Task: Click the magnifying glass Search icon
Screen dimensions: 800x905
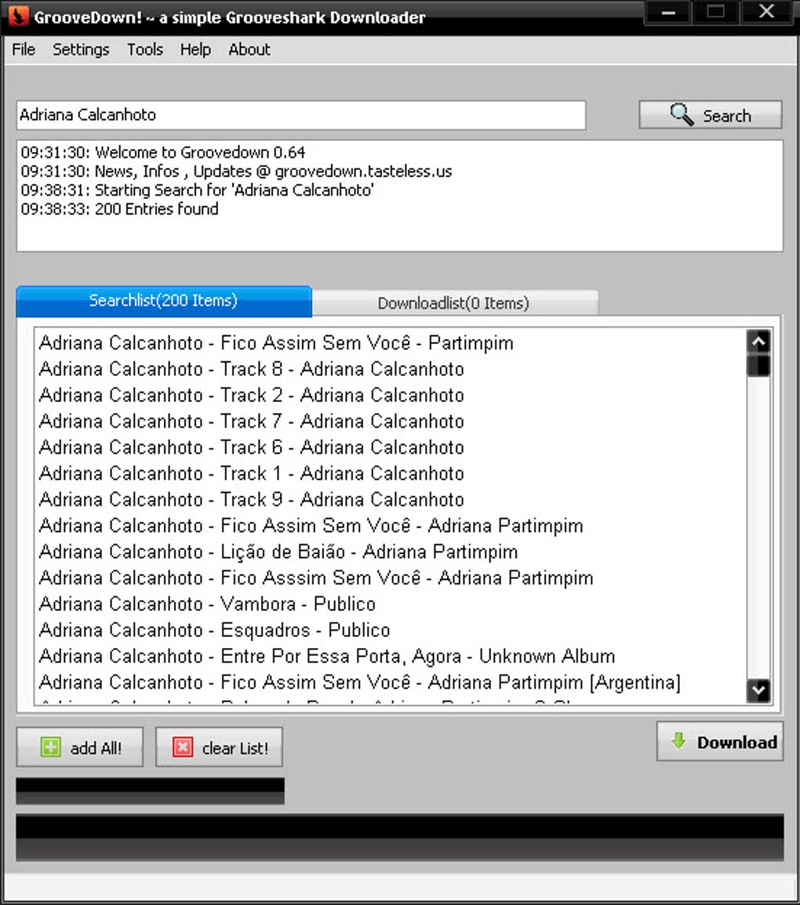Action: click(x=682, y=114)
